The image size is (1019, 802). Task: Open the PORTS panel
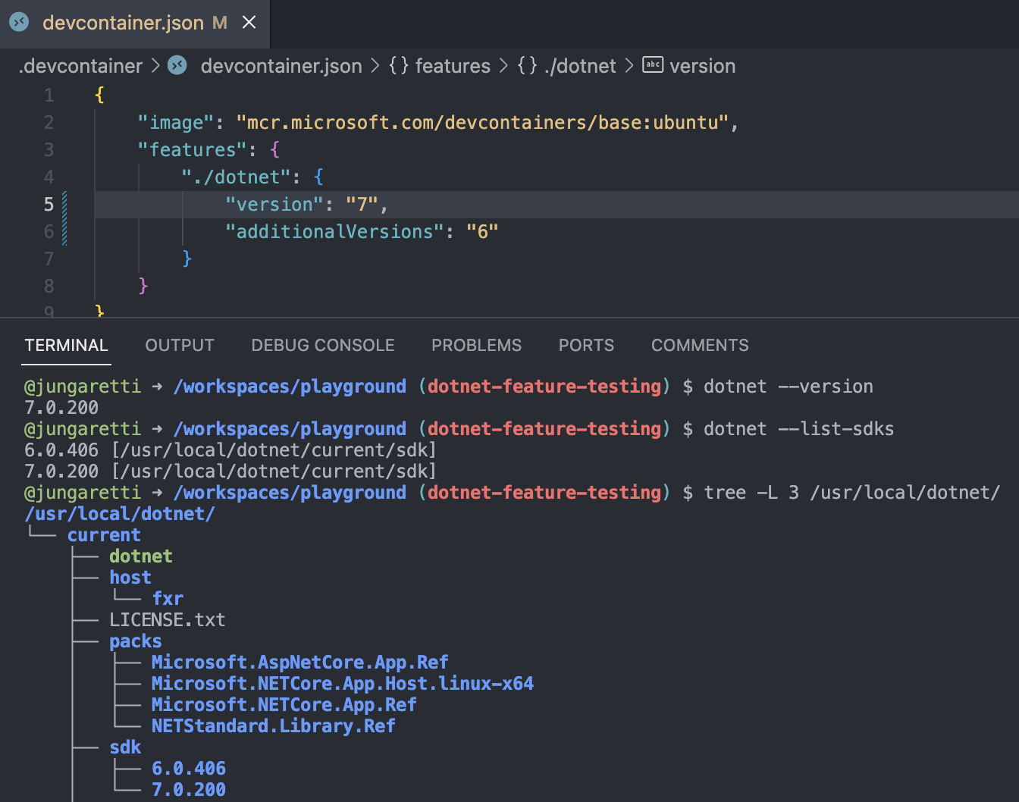586,345
